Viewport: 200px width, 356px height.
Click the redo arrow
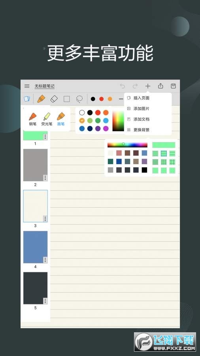pyautogui.click(x=135, y=86)
